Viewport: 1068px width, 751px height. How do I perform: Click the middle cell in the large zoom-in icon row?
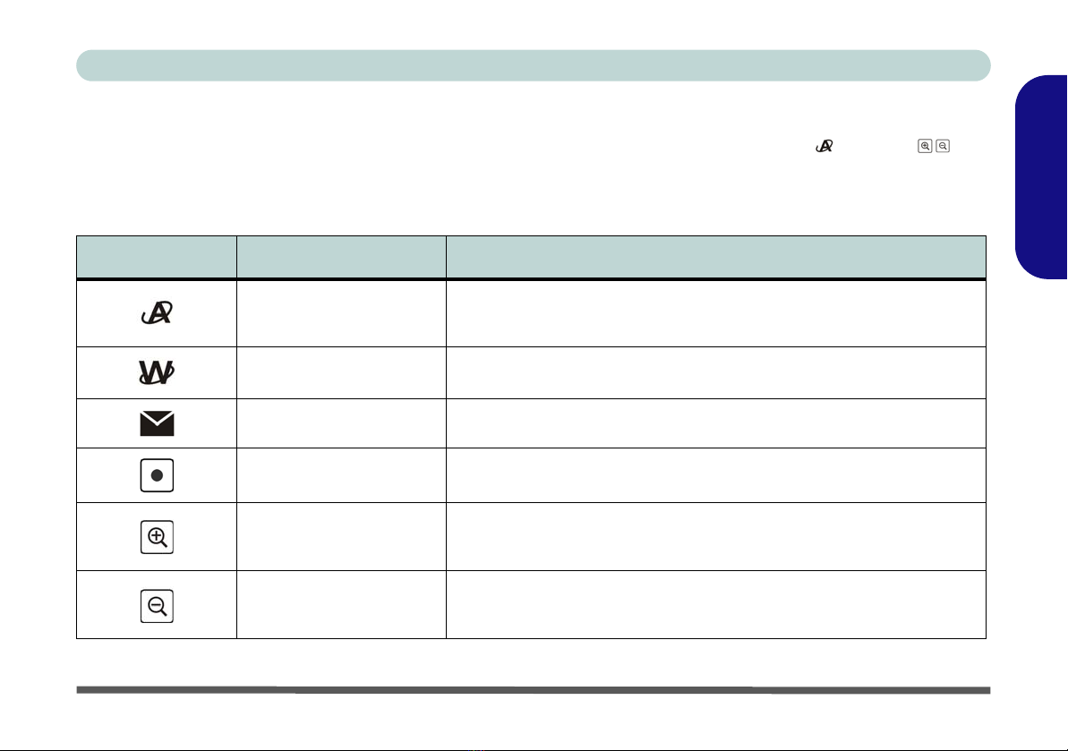pos(341,536)
